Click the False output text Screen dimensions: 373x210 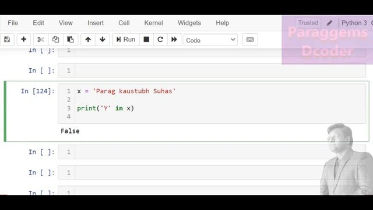[70, 131]
